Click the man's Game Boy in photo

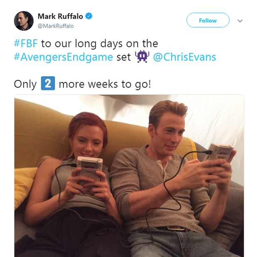click(x=219, y=153)
